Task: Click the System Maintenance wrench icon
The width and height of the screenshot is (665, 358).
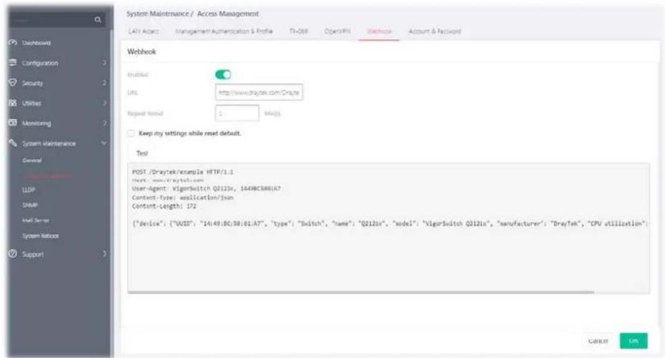Action: pyautogui.click(x=13, y=143)
